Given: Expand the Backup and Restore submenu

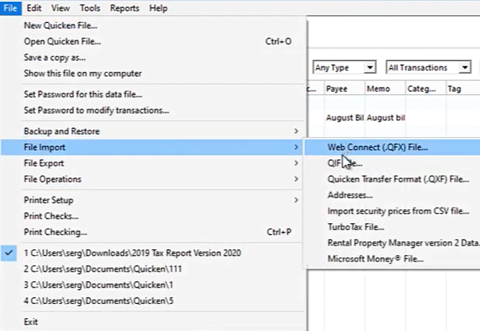Looking at the screenshot, I should [152, 131].
